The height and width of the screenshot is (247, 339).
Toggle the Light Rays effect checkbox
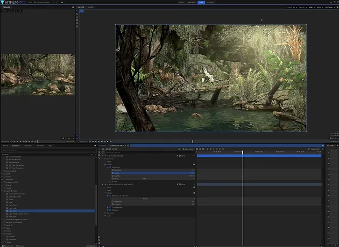(110, 167)
